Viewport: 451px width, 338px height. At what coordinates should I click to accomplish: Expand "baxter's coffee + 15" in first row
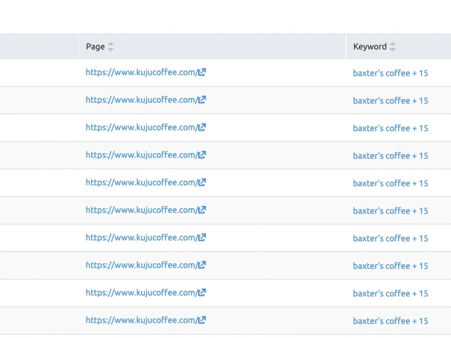click(x=391, y=73)
